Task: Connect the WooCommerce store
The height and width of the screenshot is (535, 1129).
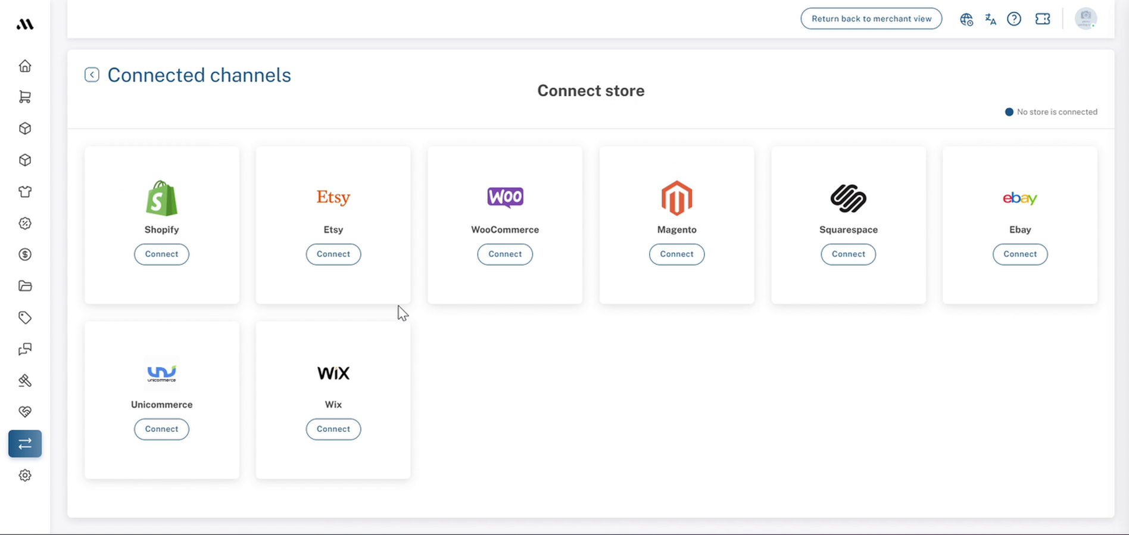Action: click(x=505, y=254)
